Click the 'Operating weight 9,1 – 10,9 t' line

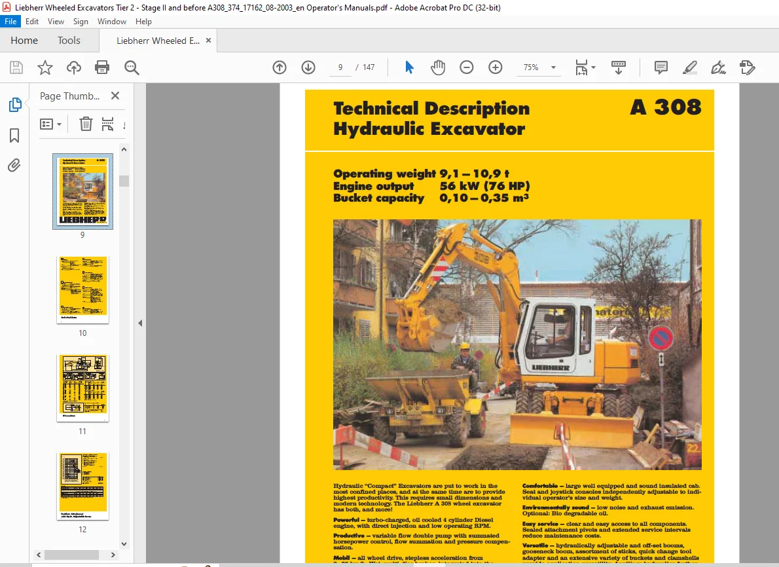422,174
